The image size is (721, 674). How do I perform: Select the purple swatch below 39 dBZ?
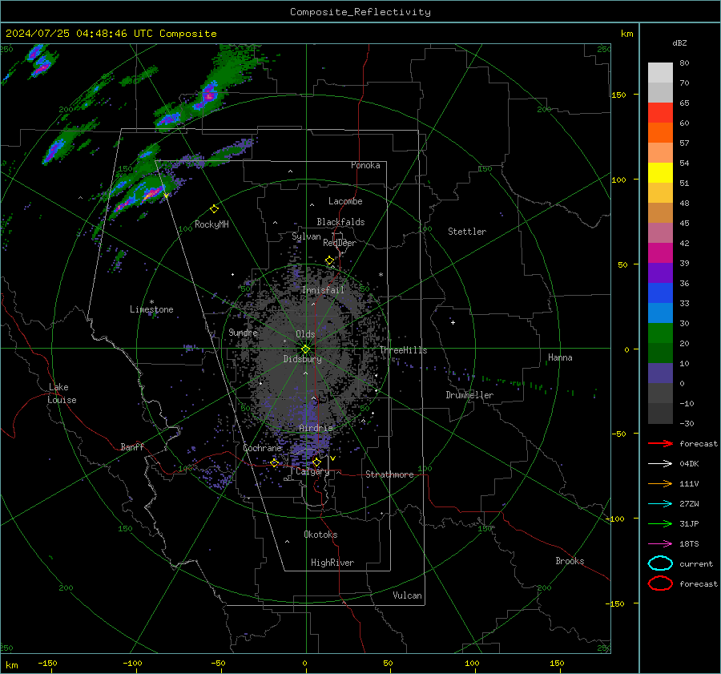(x=660, y=272)
